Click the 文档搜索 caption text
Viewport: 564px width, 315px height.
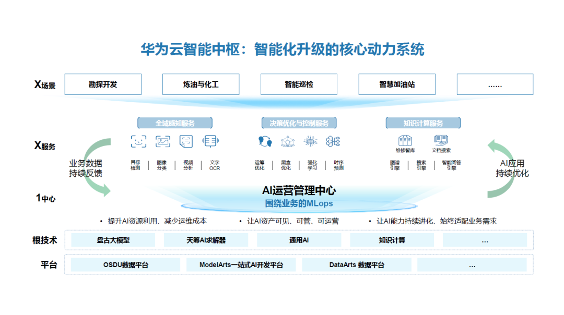(x=441, y=150)
